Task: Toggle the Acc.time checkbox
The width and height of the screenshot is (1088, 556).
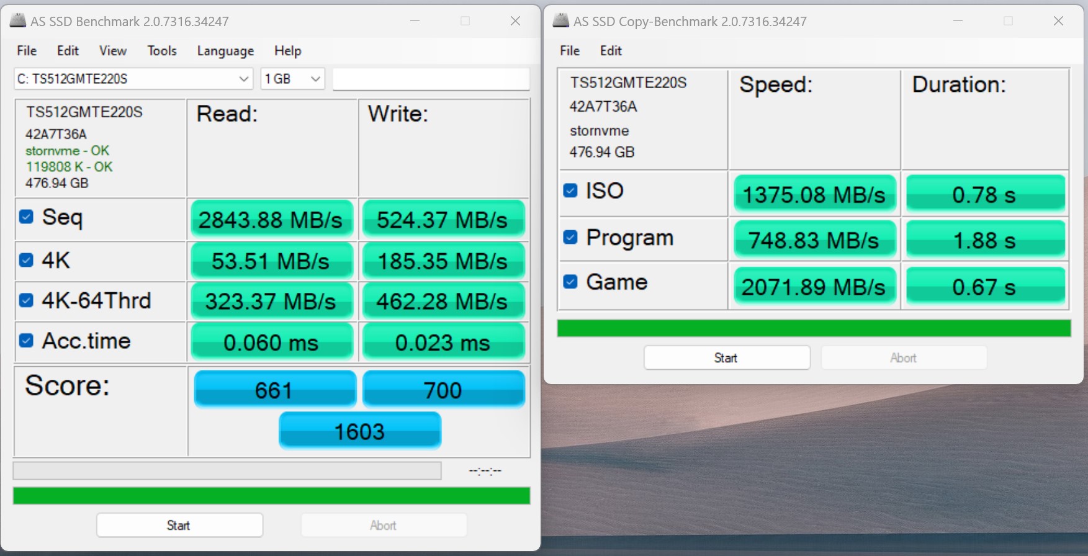Action: point(26,340)
